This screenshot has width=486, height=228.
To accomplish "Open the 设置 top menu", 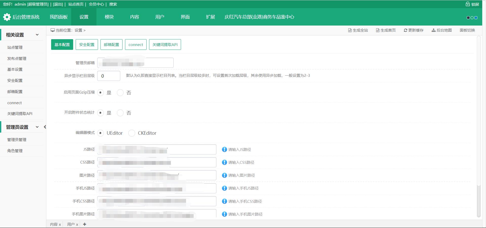I will (x=84, y=17).
